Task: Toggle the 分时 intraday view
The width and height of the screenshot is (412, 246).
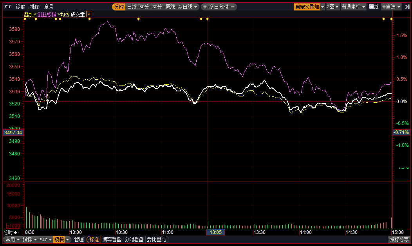Action: (119, 7)
